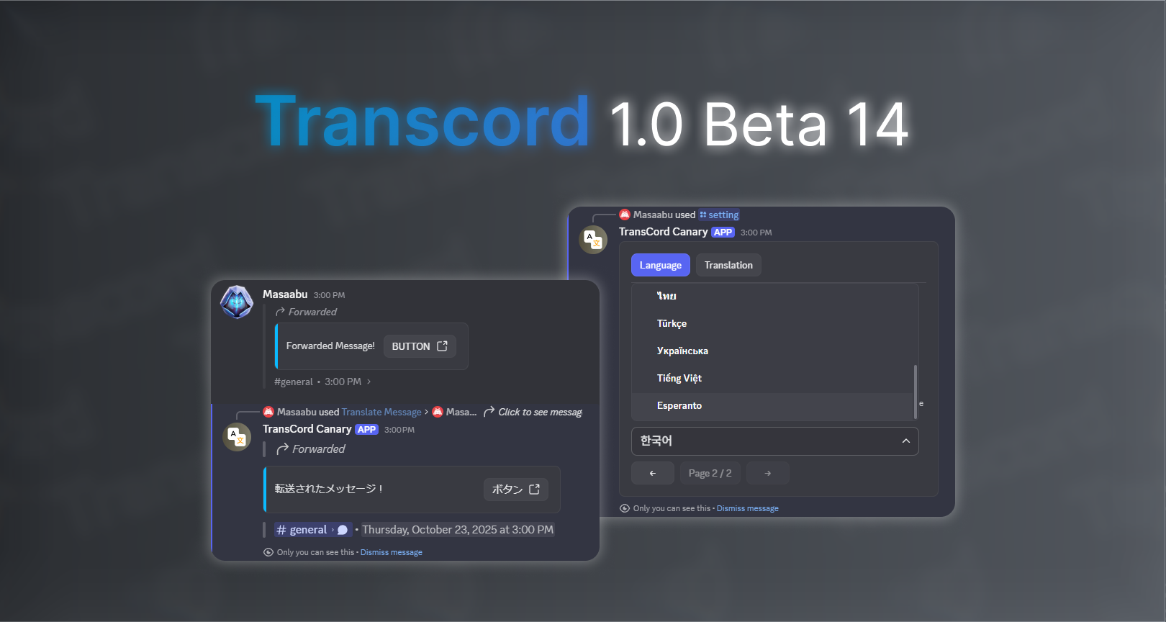This screenshot has height=622, width=1166.
Task: Click TransCord Canary avatar in settings panel
Action: [x=594, y=240]
